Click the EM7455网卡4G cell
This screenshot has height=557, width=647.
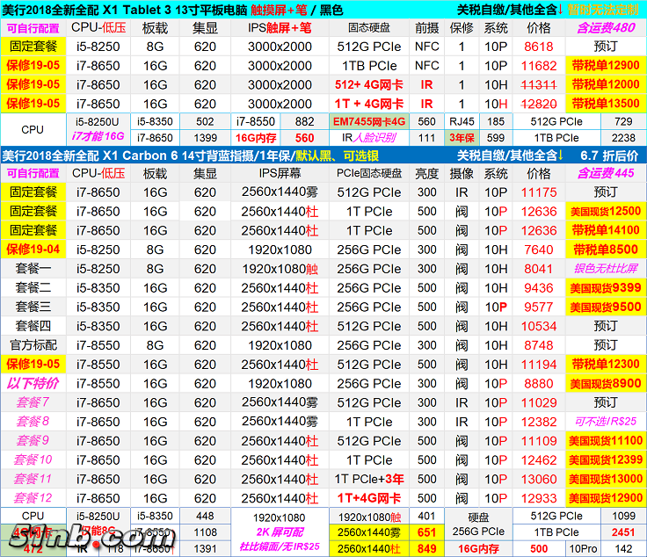coord(368,121)
